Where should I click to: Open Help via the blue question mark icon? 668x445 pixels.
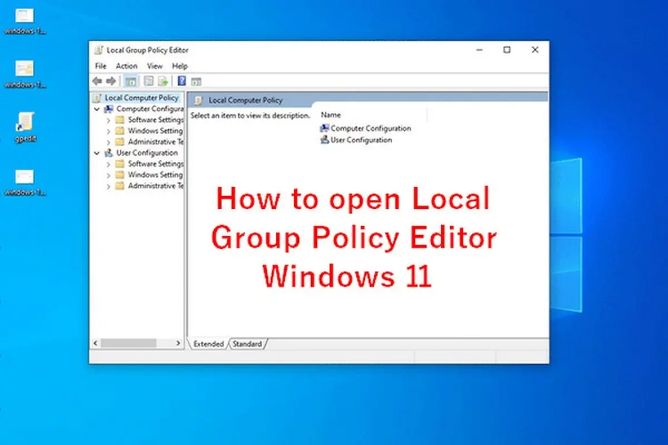pyautogui.click(x=181, y=81)
